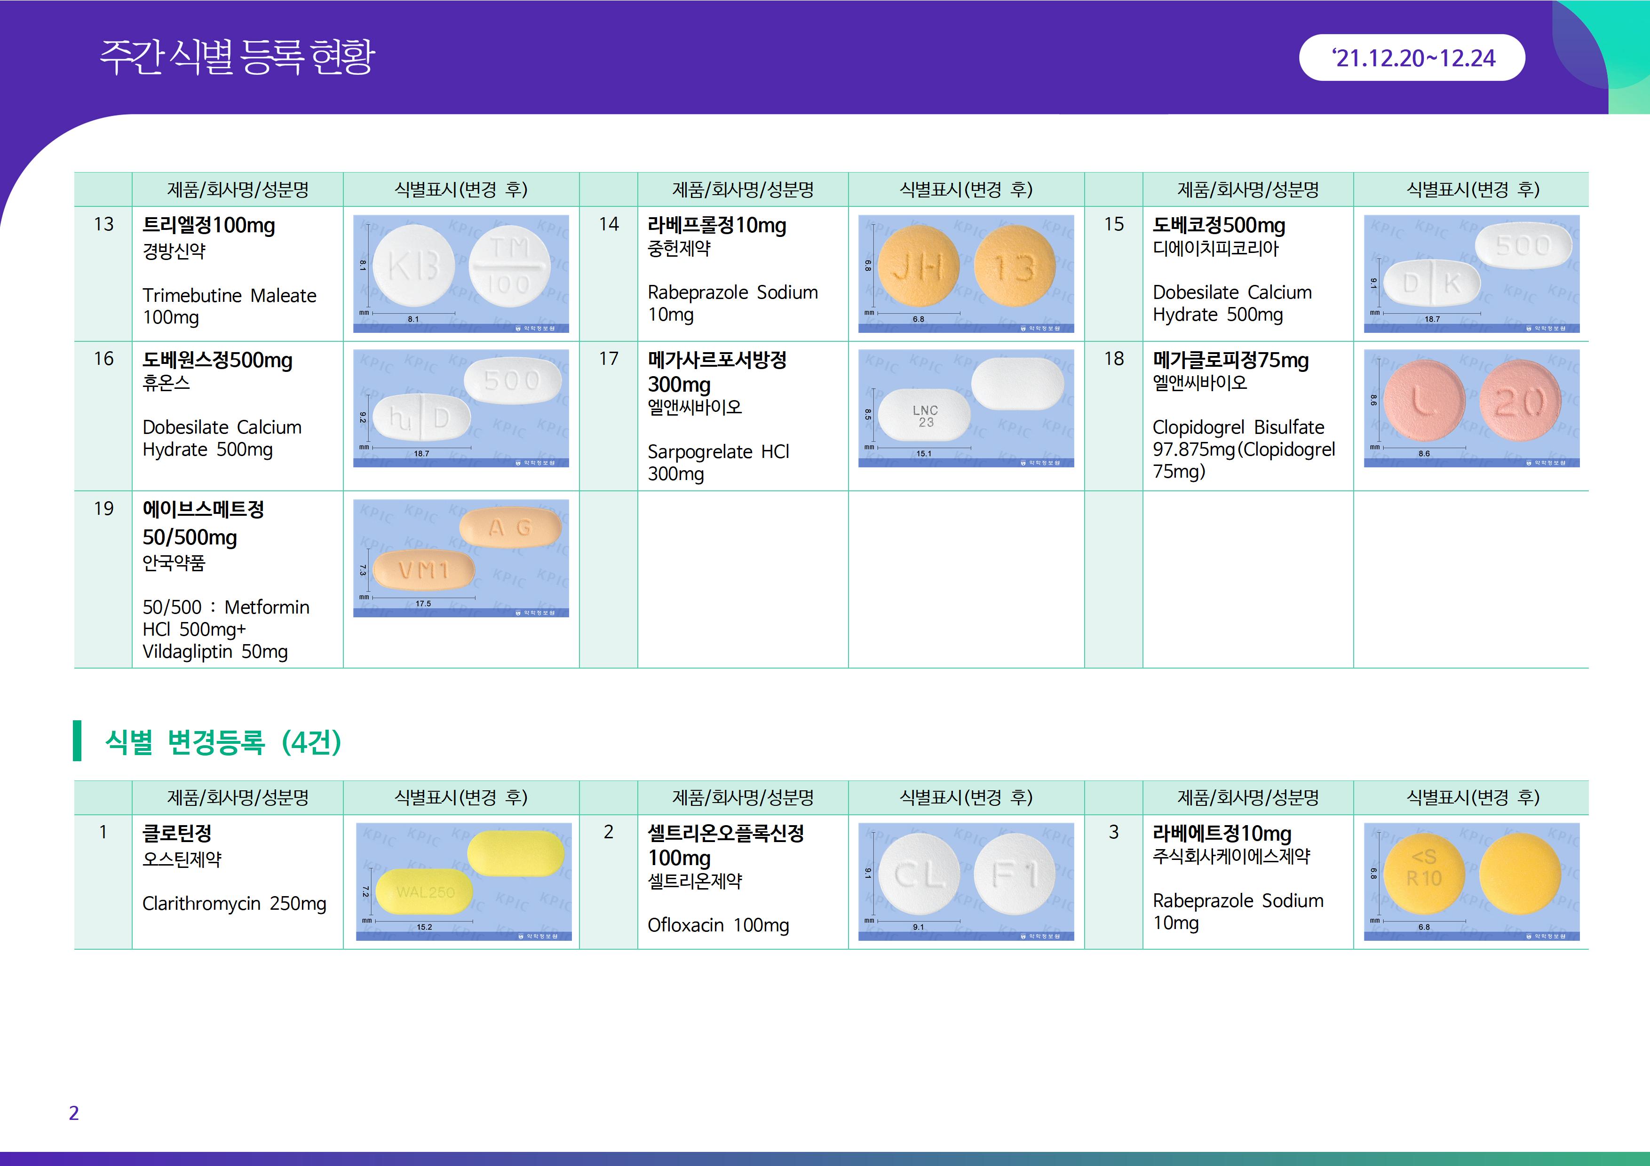Image resolution: width=1650 pixels, height=1166 pixels.
Task: Click the 도베코정500mg pill image
Action: click(x=1471, y=273)
